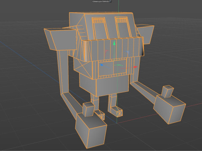Click the small icon beside the camera label
202x151 pixels.
click(x=110, y=1)
